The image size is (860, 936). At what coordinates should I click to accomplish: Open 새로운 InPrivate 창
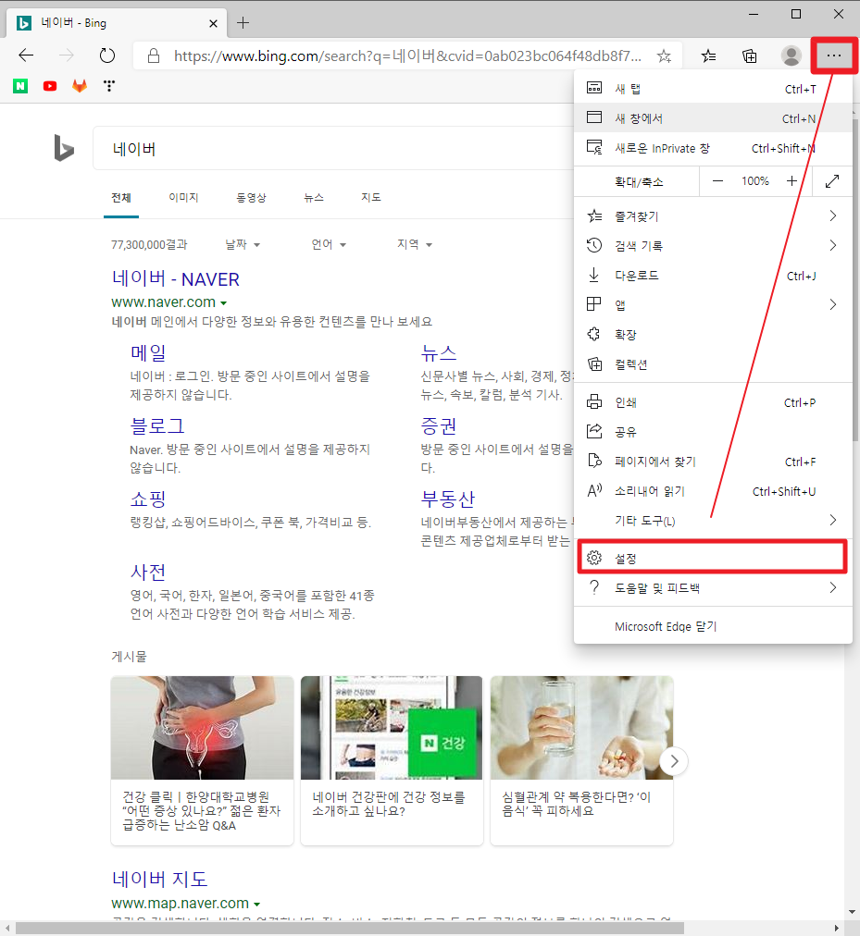click(x=713, y=148)
